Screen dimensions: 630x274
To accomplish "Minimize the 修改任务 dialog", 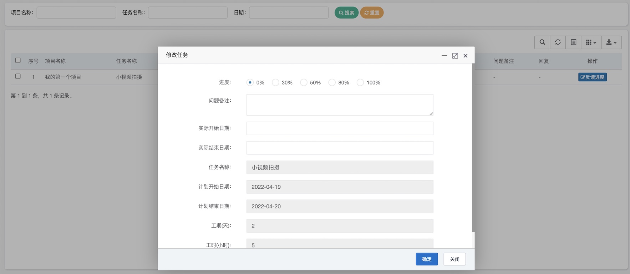I will coord(444,56).
